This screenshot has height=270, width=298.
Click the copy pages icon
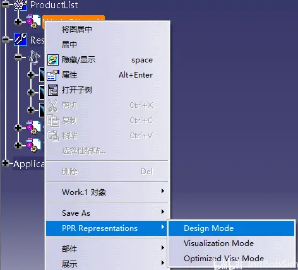(53, 120)
